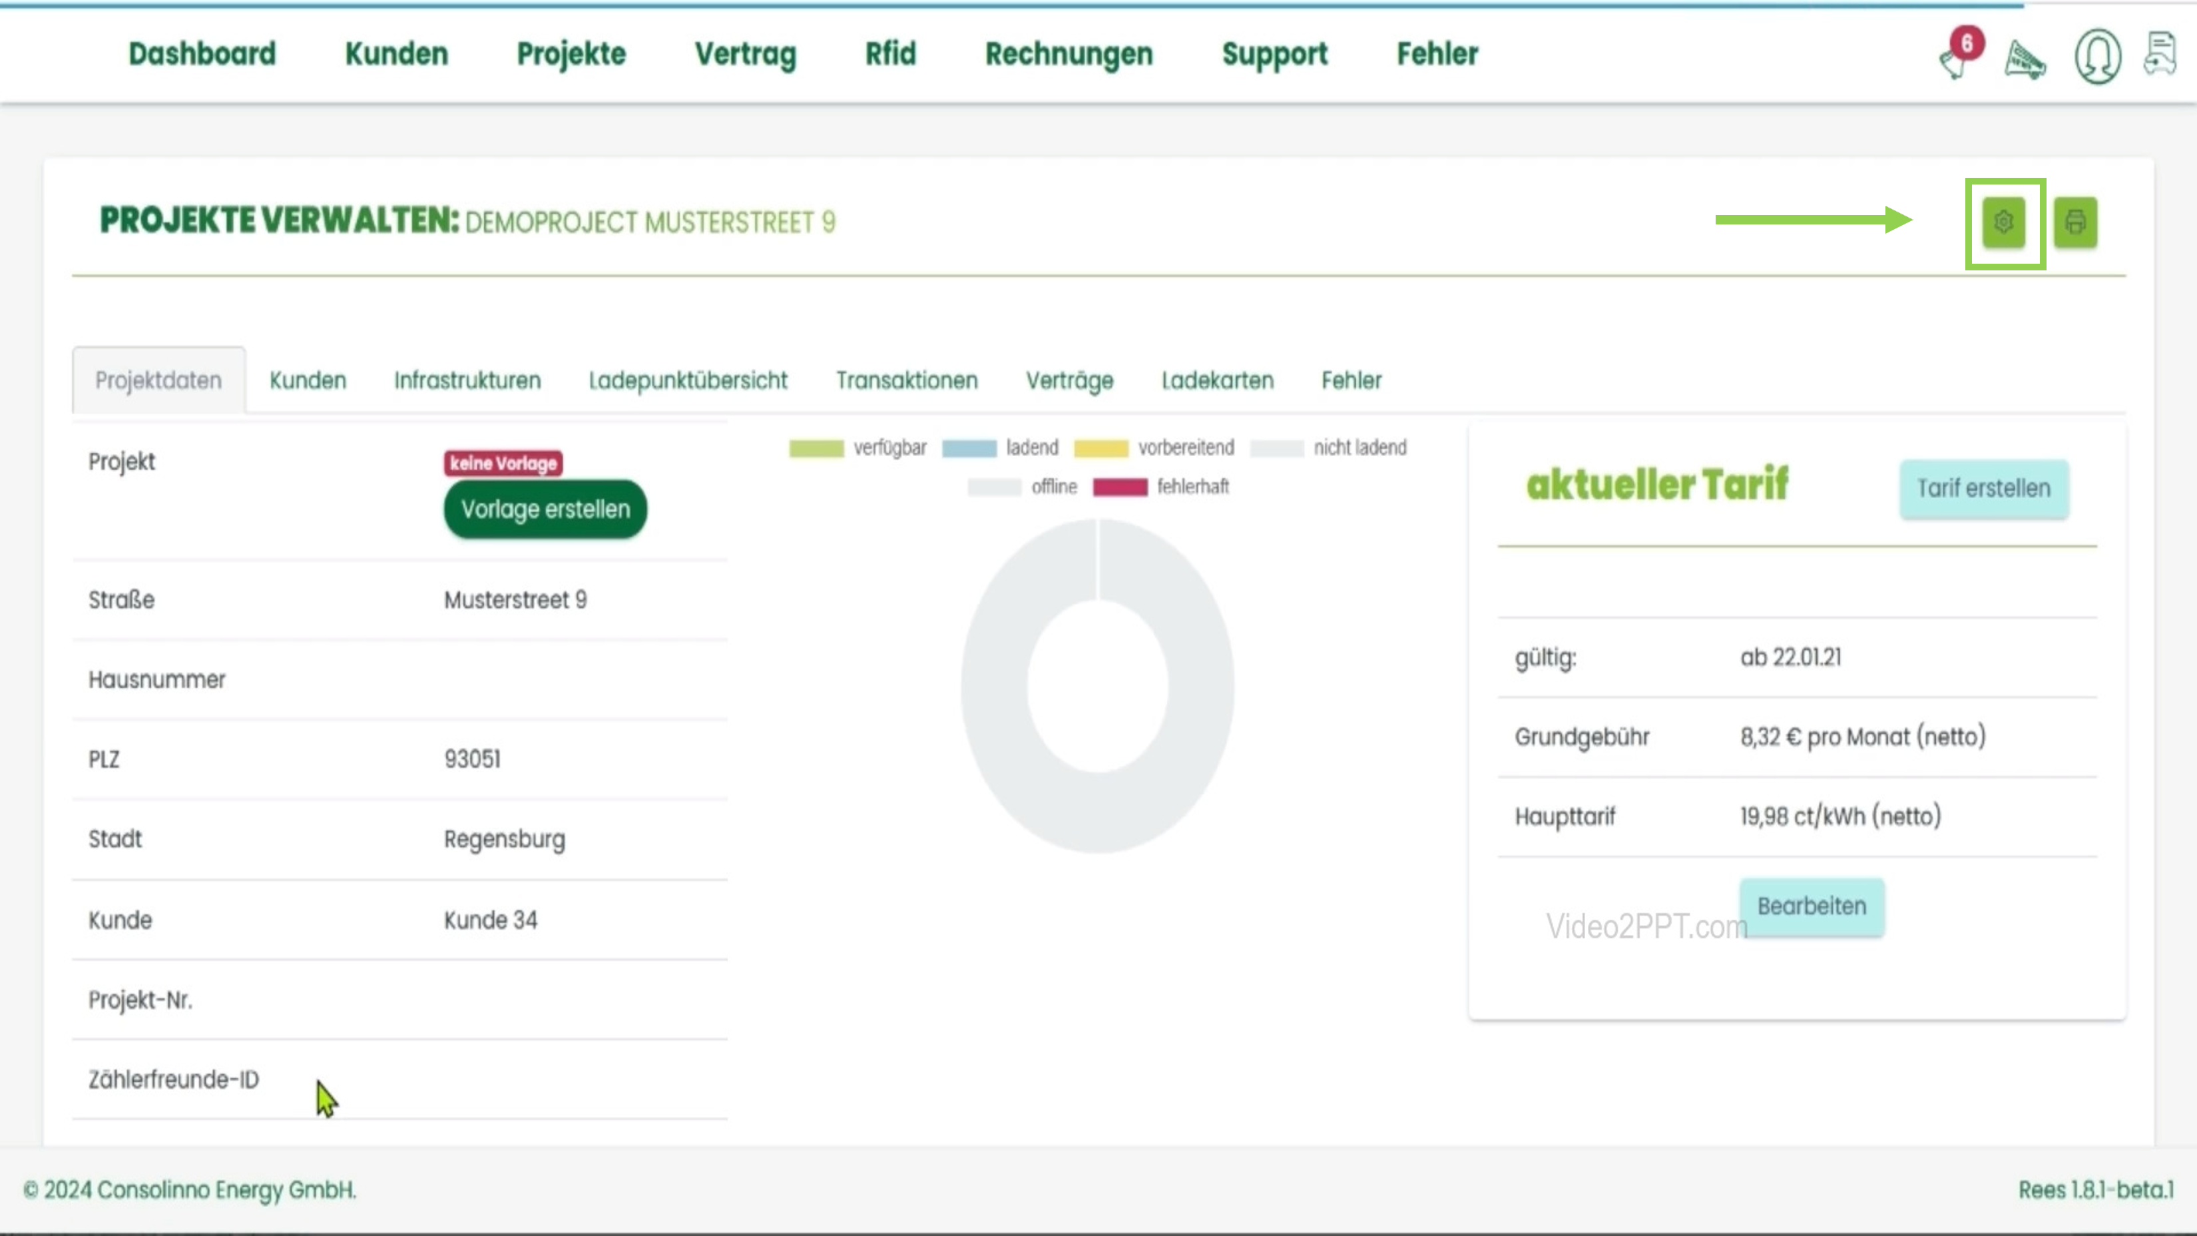Select the Infrastrukturen tab
Image resolution: width=2197 pixels, height=1236 pixels.
pyautogui.click(x=467, y=380)
